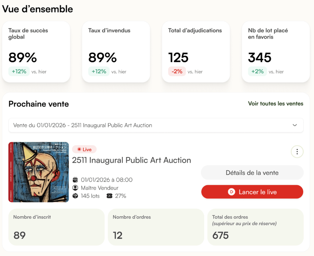Select the Nb de lot placé en favoris card
Image resolution: width=314 pixels, height=256 pixels.
(276, 52)
